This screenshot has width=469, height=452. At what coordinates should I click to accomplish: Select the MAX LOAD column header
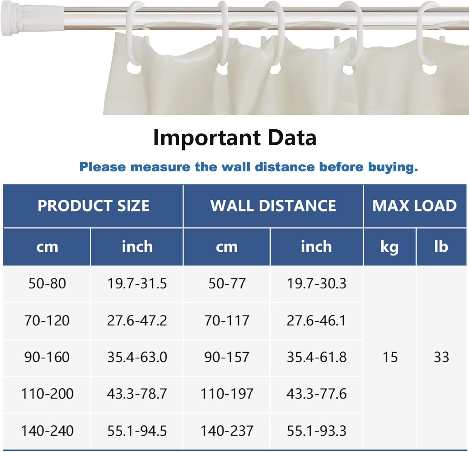[x=415, y=206]
